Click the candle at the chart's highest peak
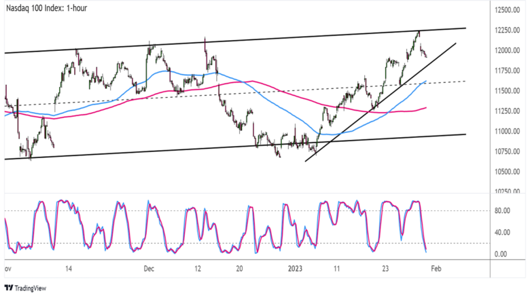Screen dimensions: 530x298 pos(419,33)
